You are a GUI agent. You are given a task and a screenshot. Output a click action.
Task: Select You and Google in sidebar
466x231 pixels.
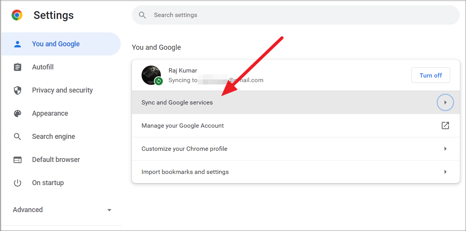[x=61, y=44]
